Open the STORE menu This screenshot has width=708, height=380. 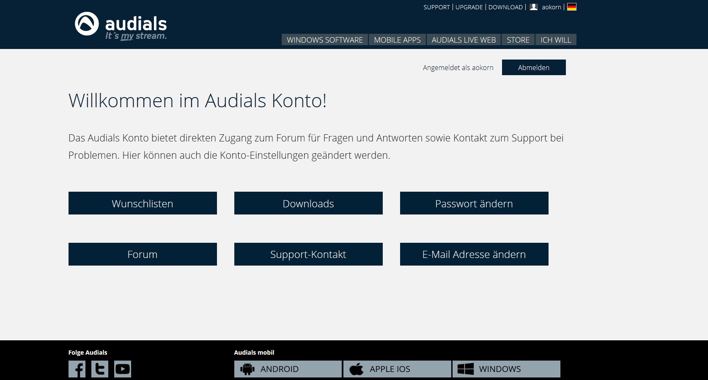point(518,40)
